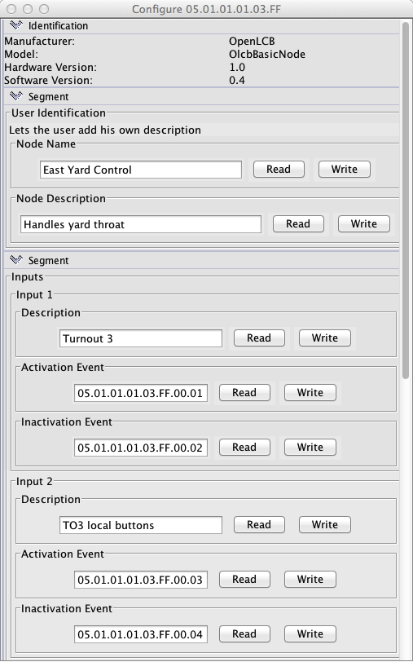Write Input 1 Activation Event
Viewport: 413px width, 662px height.
pyautogui.click(x=310, y=393)
